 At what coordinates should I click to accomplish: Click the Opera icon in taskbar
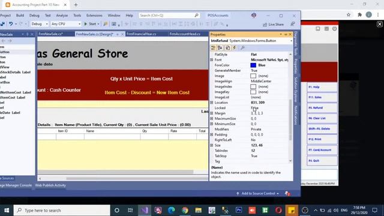[x=278, y=210]
